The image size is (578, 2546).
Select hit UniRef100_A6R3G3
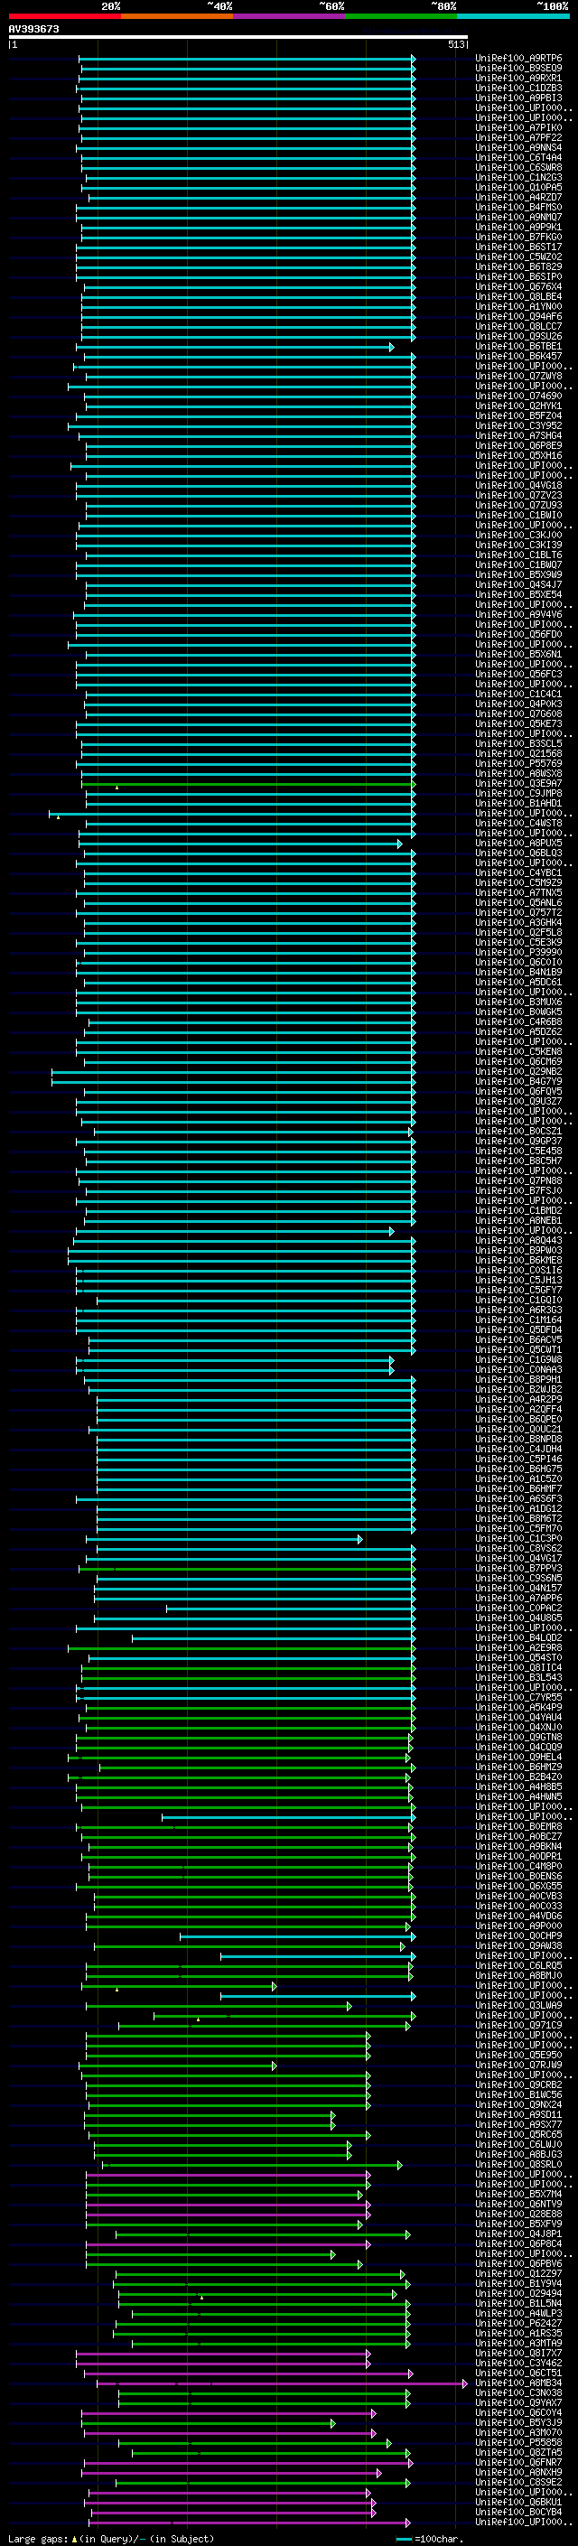click(x=518, y=1310)
